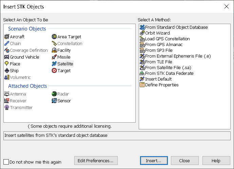Choose the Facility object icon
This screenshot has width=234, height=169.
click(x=54, y=50)
